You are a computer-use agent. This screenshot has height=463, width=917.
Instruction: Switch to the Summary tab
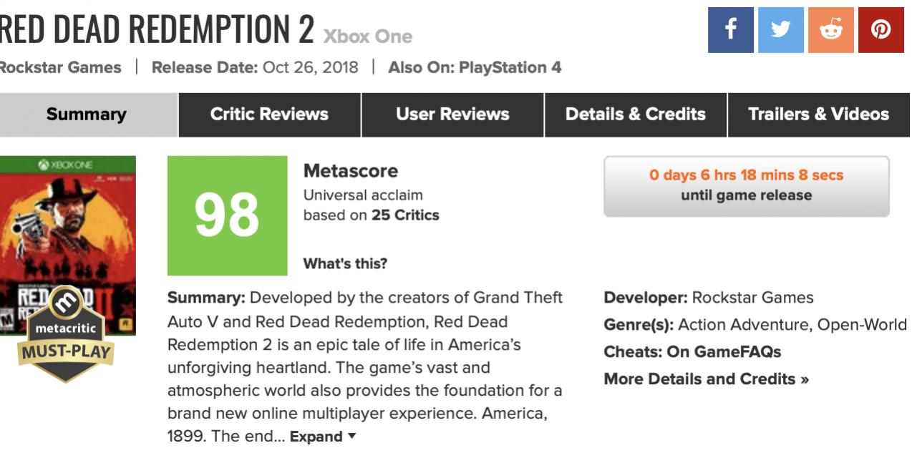point(86,114)
